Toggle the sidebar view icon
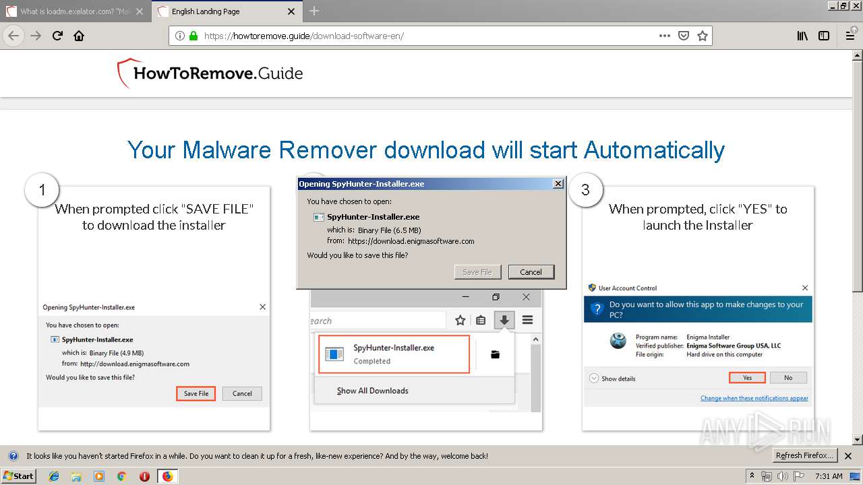Viewport: 863px width, 485px height. [x=824, y=36]
